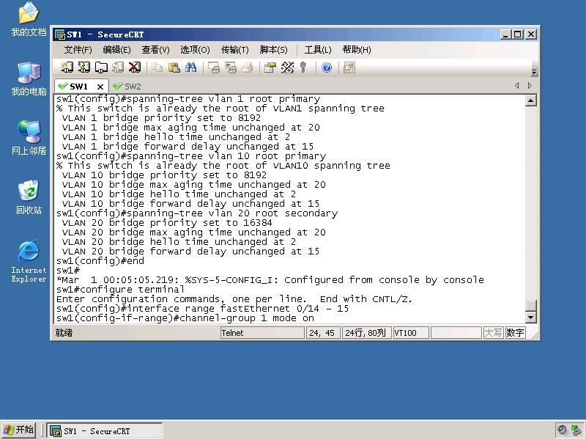The image size is (586, 440).
Task: Click the Reconnect toolbar icon
Action: point(118,67)
